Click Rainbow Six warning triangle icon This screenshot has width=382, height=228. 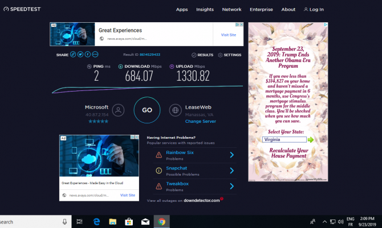[159, 155]
